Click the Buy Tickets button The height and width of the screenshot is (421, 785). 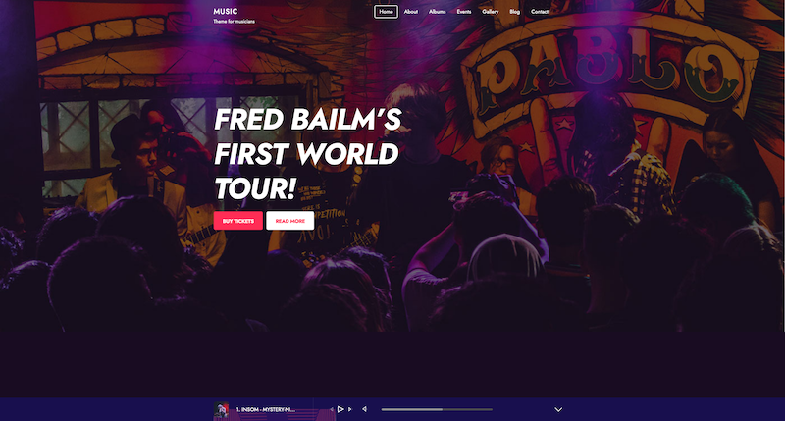238,221
